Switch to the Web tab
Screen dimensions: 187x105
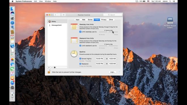tap(84, 20)
